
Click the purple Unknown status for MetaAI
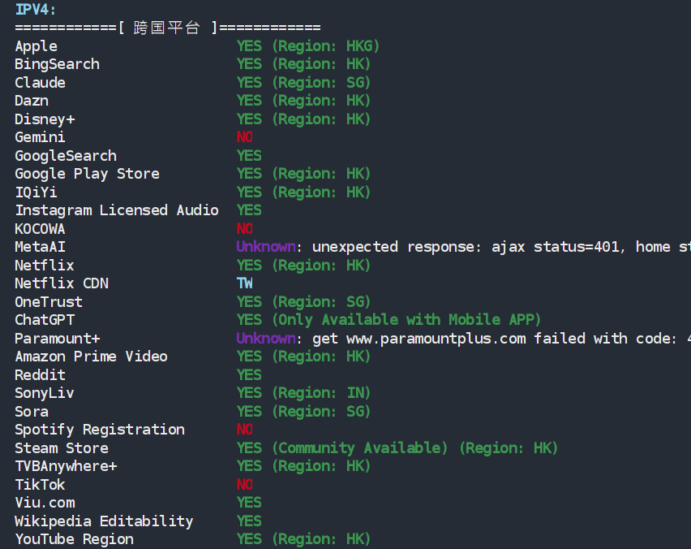pyautogui.click(x=265, y=247)
